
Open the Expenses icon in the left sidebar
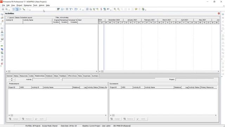pyautogui.click(x=2, y=60)
